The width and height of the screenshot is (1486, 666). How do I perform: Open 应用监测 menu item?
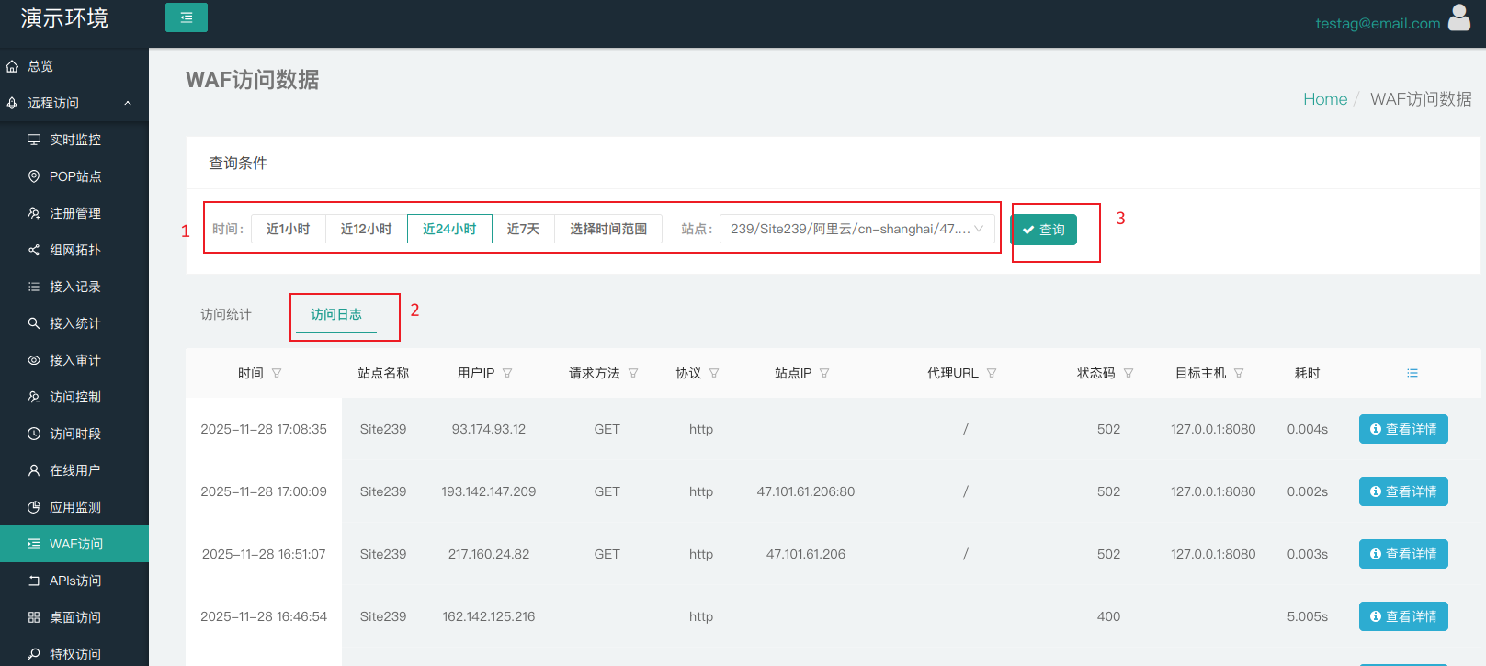(74, 507)
